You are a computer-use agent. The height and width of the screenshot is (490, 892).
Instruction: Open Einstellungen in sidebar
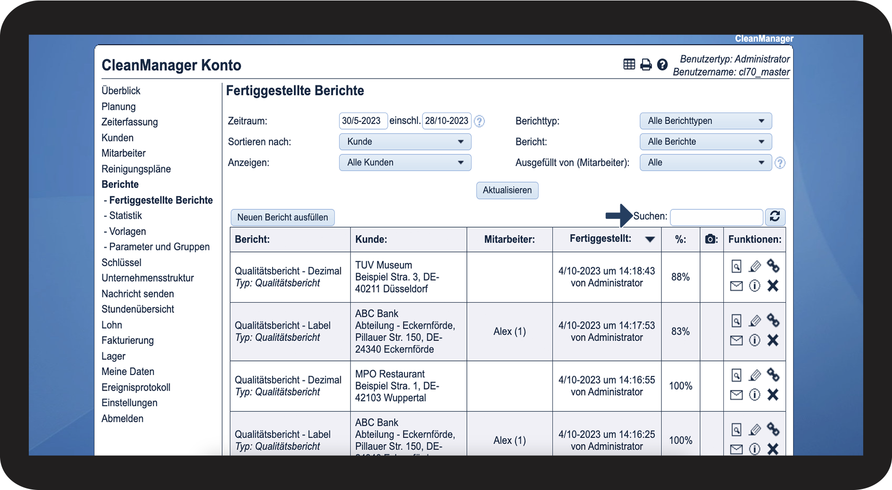tap(130, 403)
